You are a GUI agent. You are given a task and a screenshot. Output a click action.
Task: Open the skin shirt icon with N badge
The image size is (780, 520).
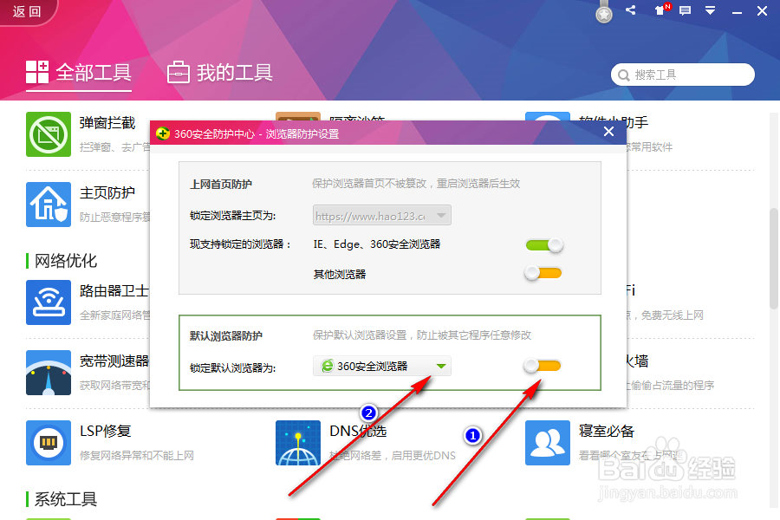tap(661, 10)
